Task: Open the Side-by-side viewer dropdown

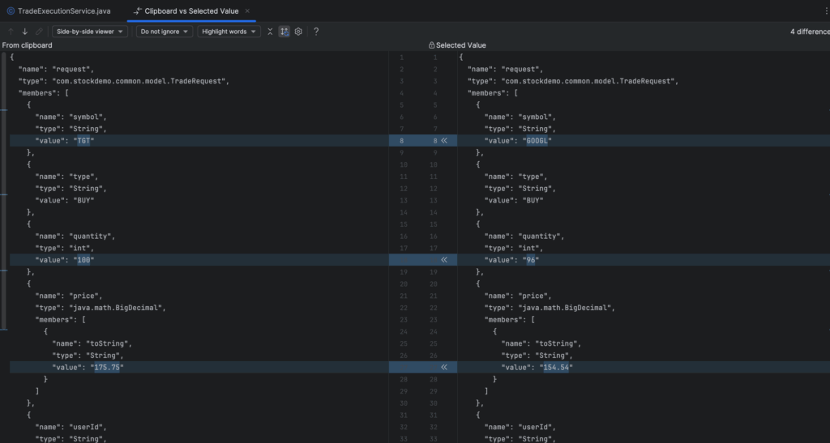Action: 92,32
